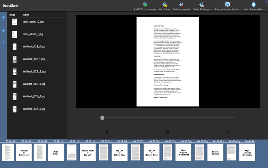Open the Wipe Circle transition tile

[56, 153]
